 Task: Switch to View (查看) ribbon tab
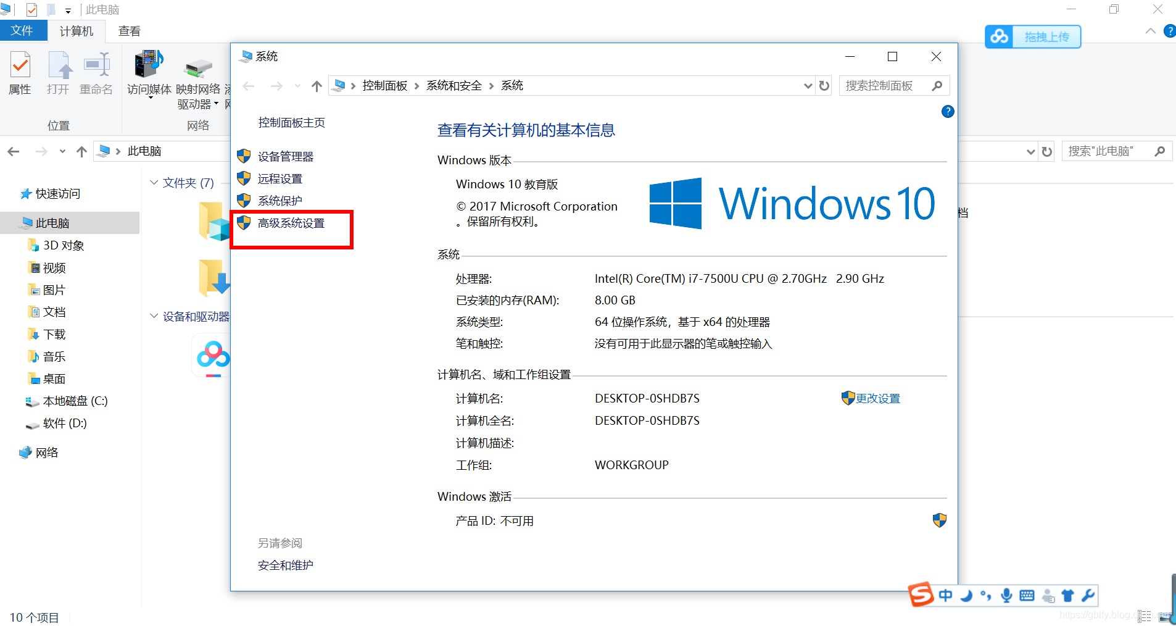(x=130, y=31)
